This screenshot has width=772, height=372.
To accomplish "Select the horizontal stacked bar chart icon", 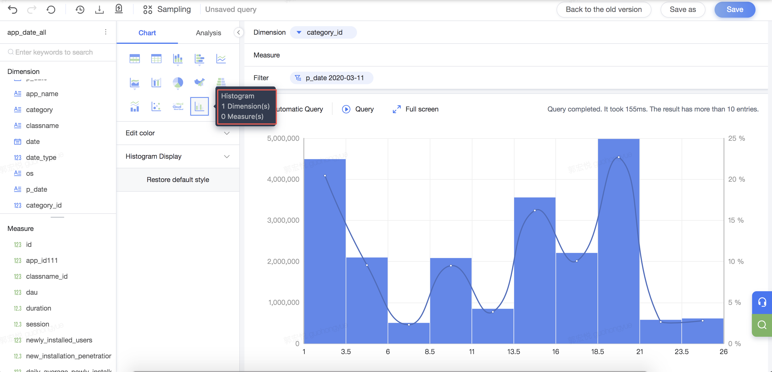I will [x=199, y=58].
